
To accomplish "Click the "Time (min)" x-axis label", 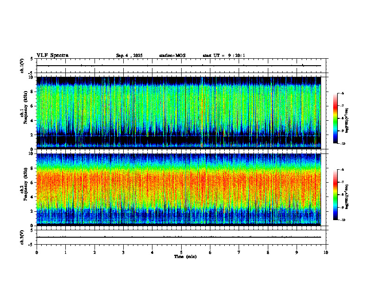I will tap(185, 257).
